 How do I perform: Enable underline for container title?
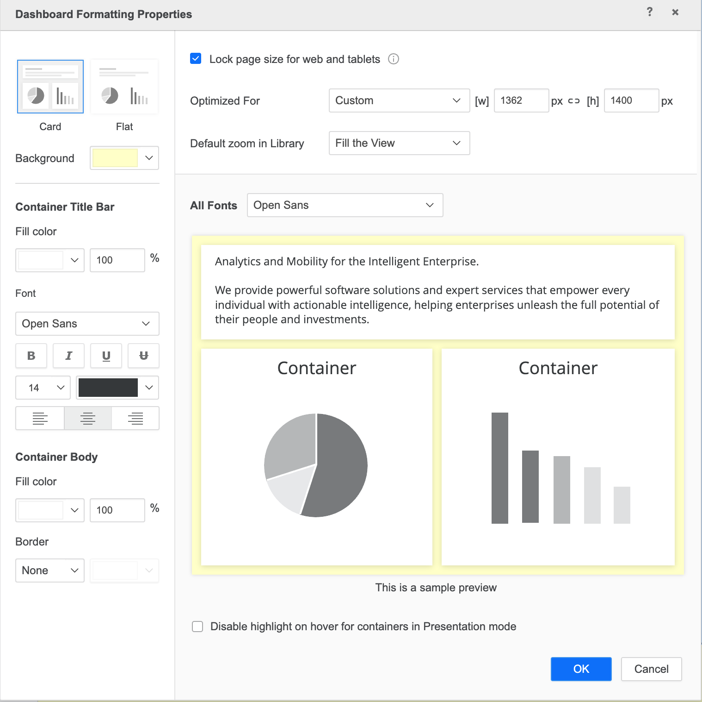click(x=106, y=356)
